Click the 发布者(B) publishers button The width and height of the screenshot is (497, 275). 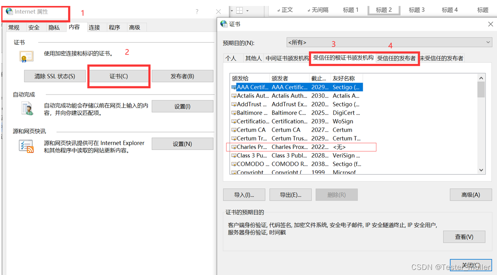pyautogui.click(x=182, y=76)
